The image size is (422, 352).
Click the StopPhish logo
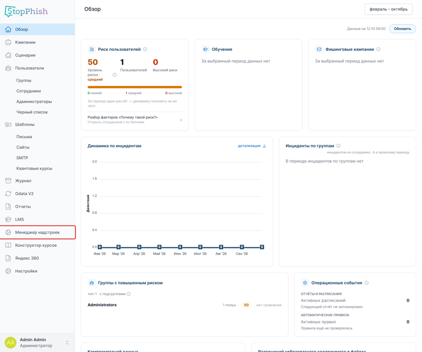coord(26,11)
